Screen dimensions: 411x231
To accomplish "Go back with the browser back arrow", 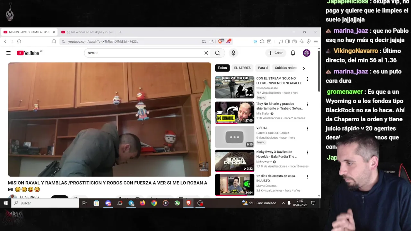I will click(x=5, y=41).
